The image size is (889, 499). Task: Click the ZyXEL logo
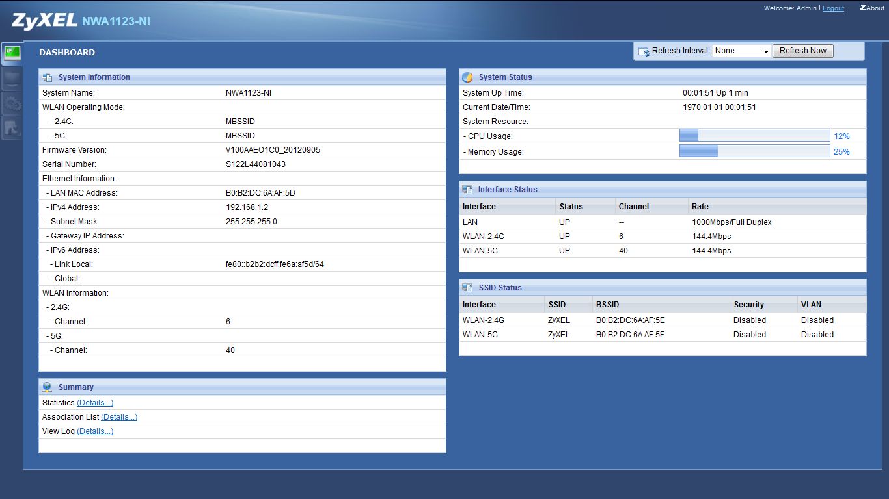(x=44, y=21)
